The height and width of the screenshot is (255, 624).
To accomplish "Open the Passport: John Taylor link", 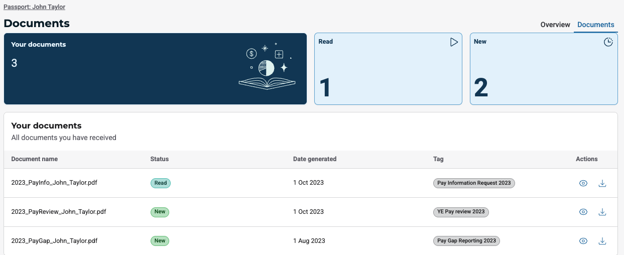I will click(x=34, y=7).
